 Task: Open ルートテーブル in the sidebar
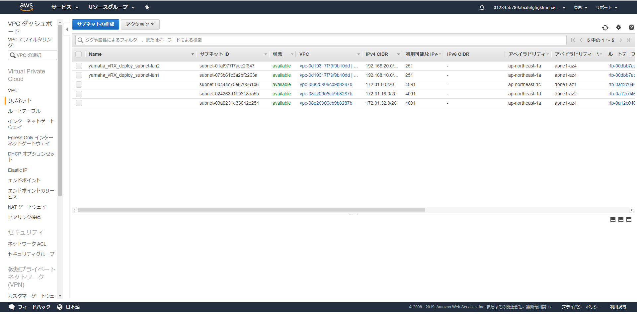24,111
